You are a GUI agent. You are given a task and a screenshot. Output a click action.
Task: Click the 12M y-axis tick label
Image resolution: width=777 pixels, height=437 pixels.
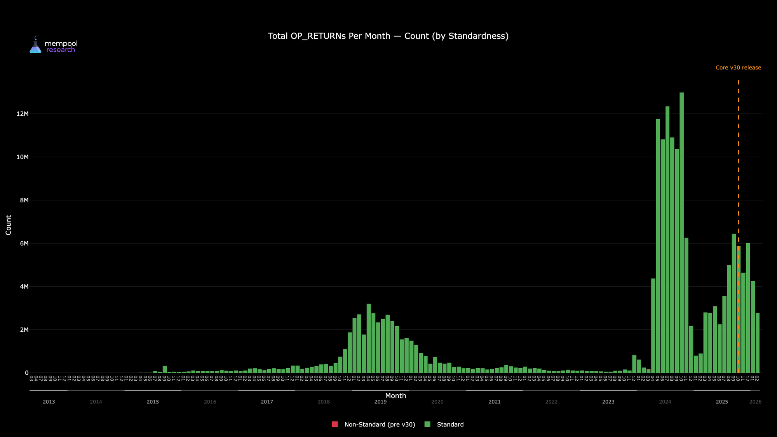22,114
